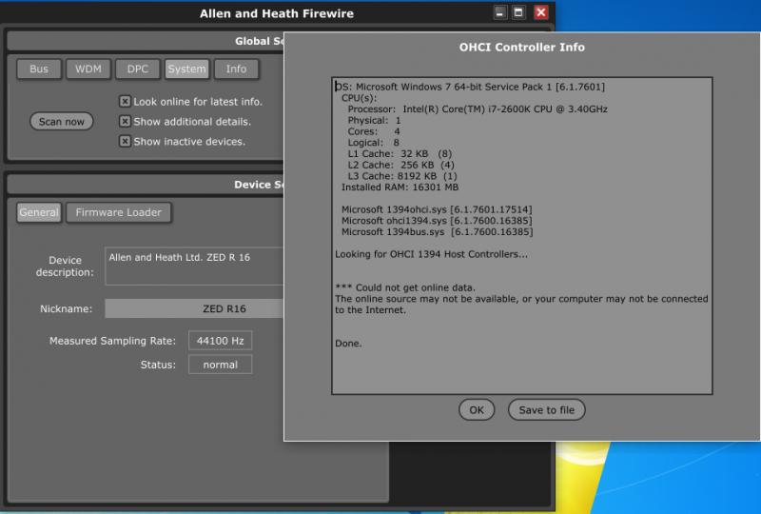The width and height of the screenshot is (761, 514).
Task: Click Looking for OHCI 1394 Host Controllers text
Action: [431, 254]
